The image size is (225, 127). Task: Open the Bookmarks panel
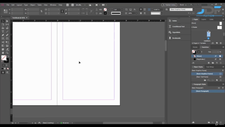[x=176, y=38]
